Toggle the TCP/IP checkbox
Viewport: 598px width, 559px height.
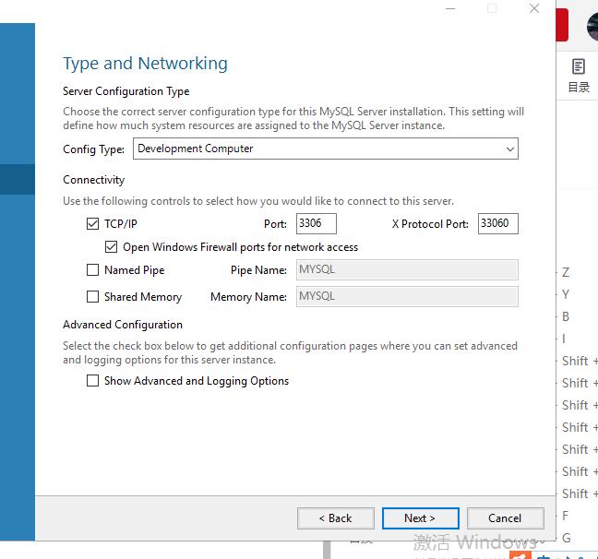point(92,224)
